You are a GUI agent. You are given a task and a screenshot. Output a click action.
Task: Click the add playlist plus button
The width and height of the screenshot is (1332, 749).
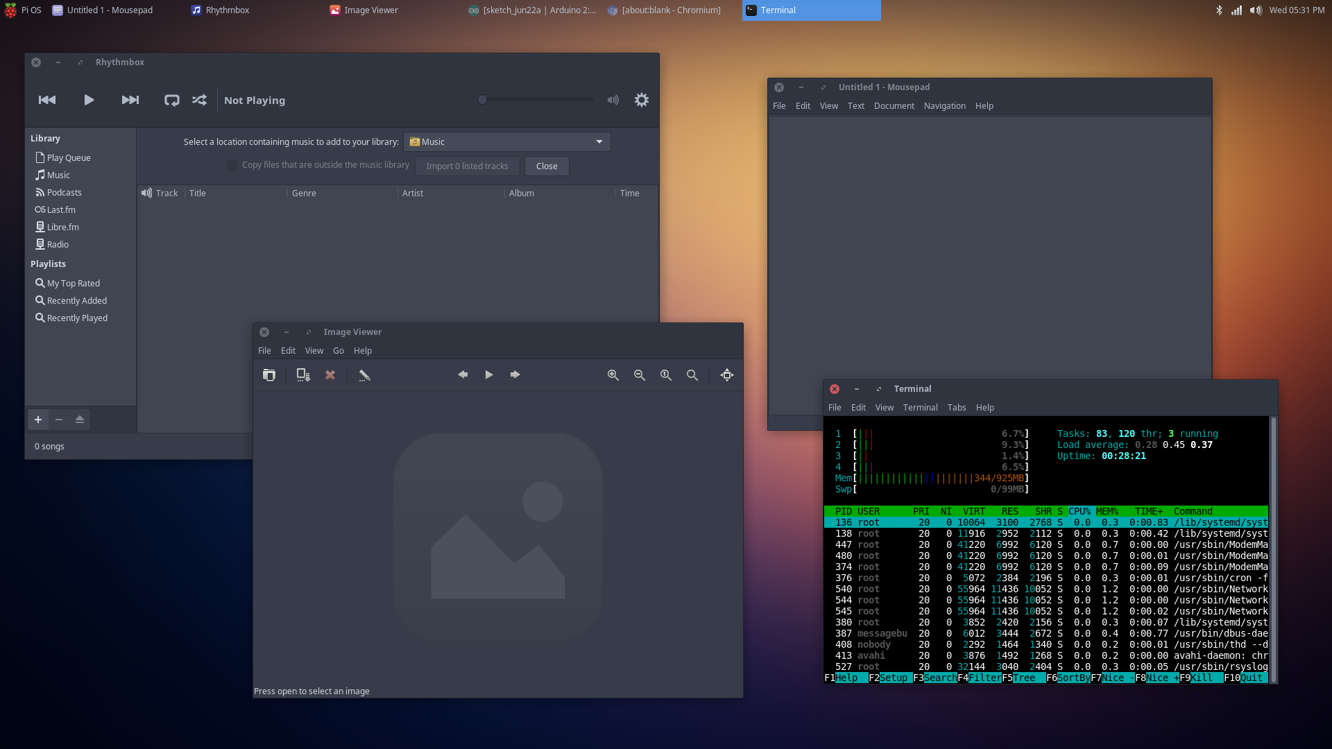pos(38,420)
